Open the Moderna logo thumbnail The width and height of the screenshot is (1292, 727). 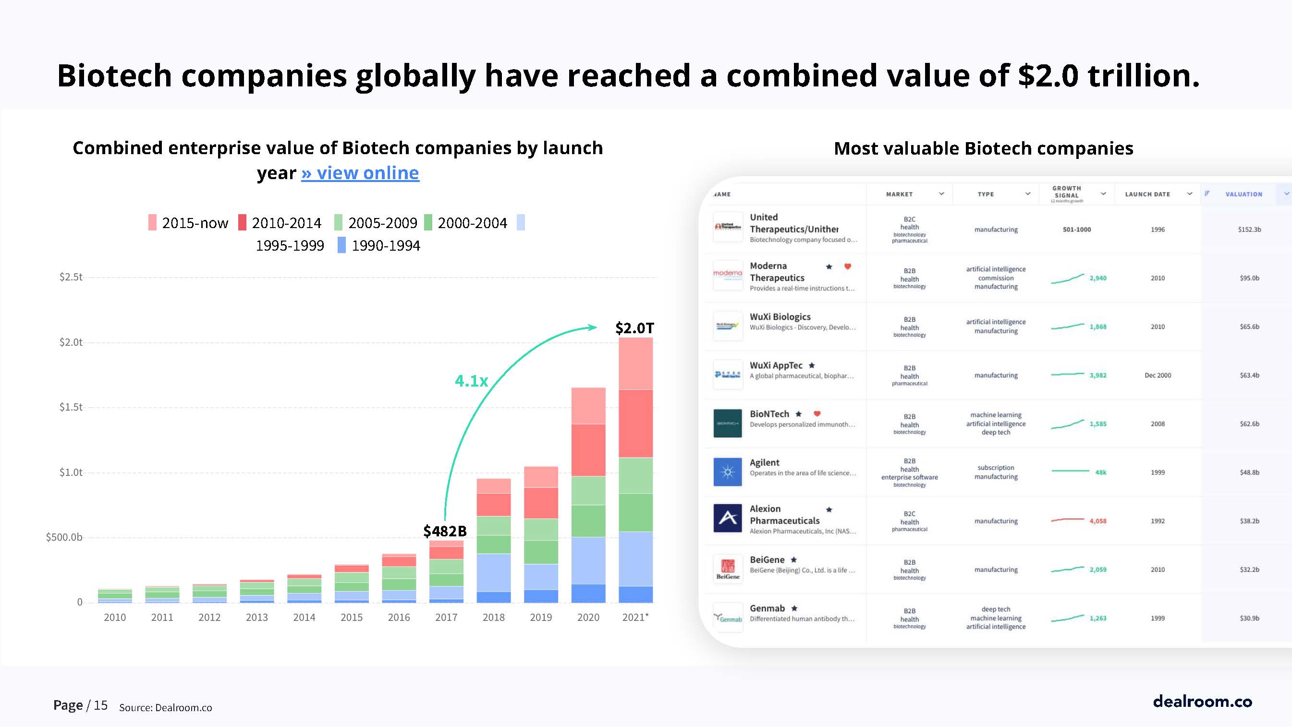pos(728,275)
